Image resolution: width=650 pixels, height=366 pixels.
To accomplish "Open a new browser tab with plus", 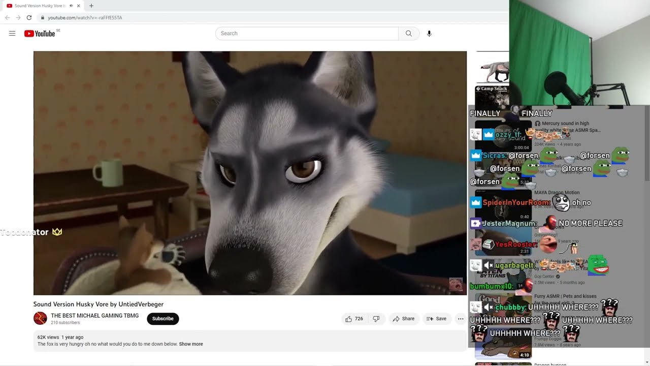I will pyautogui.click(x=91, y=6).
